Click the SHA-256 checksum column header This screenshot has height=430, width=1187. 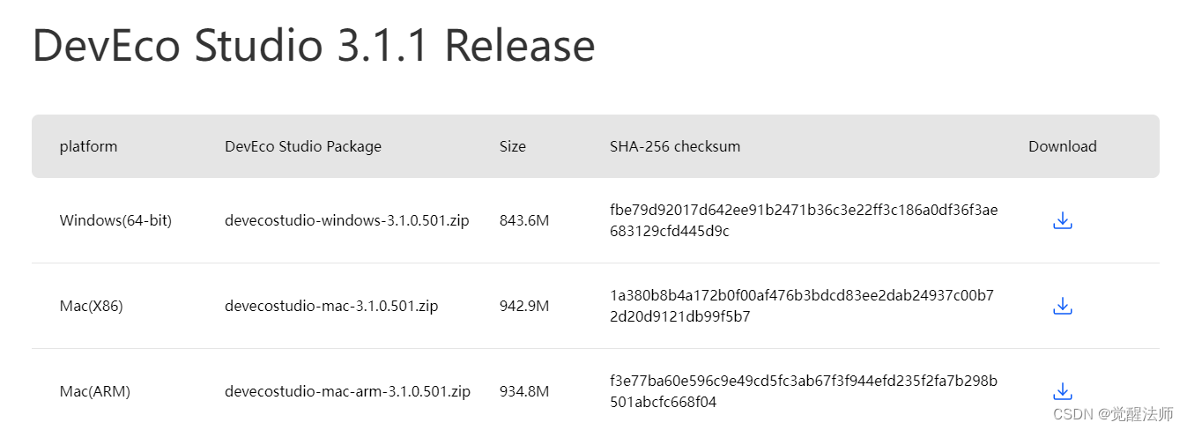675,146
